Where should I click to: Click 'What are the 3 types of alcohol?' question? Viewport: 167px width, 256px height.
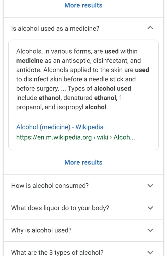pos(57,252)
